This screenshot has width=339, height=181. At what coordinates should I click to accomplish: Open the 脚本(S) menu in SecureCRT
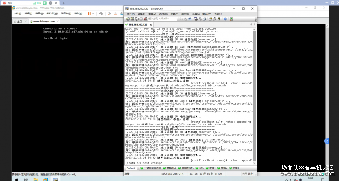tap(185, 14)
